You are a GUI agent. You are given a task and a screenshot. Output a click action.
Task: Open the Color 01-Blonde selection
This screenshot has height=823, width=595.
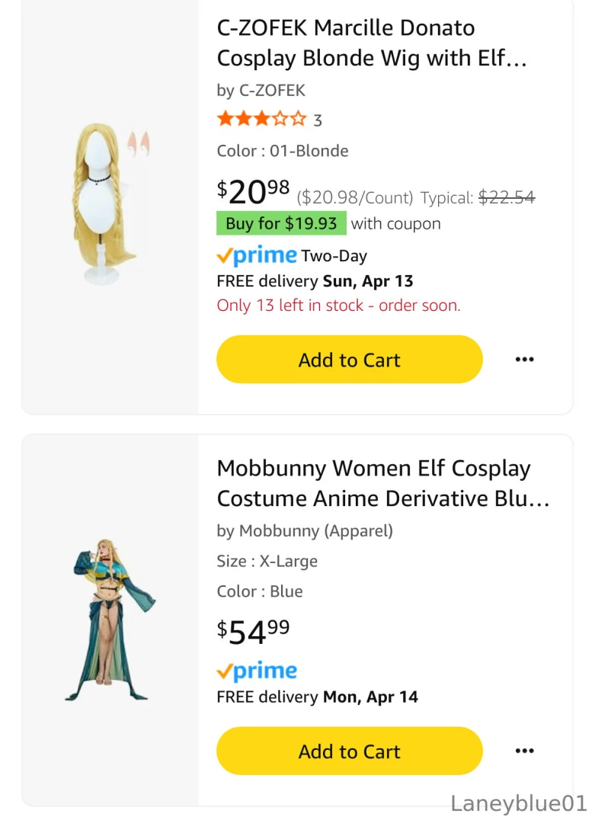[x=283, y=151]
